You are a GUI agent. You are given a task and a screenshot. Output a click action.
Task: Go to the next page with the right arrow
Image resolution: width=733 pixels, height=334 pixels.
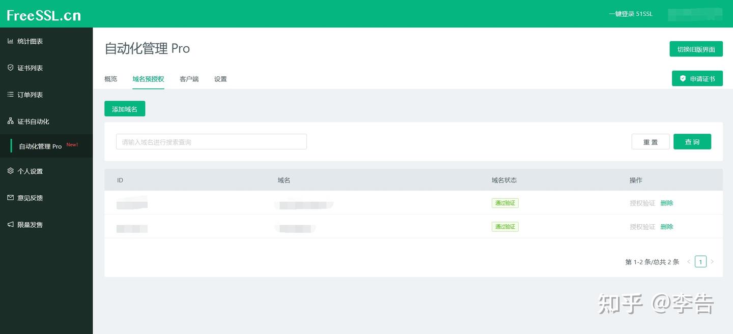click(712, 261)
